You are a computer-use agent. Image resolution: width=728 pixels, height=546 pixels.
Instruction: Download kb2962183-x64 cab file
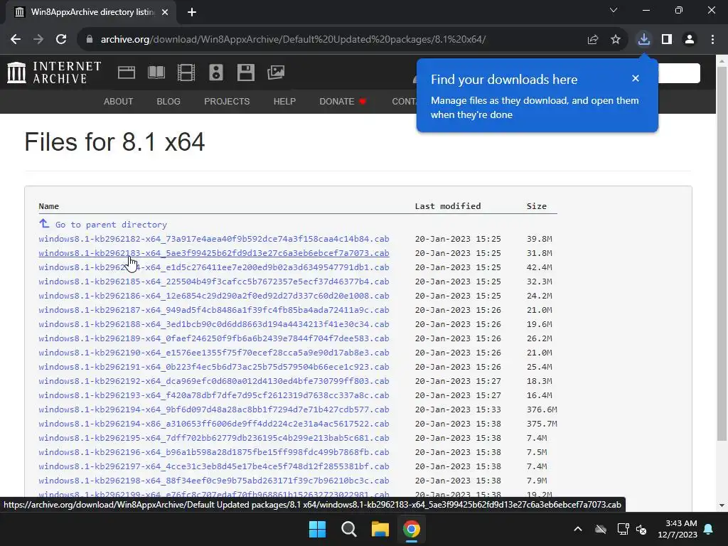click(213, 253)
